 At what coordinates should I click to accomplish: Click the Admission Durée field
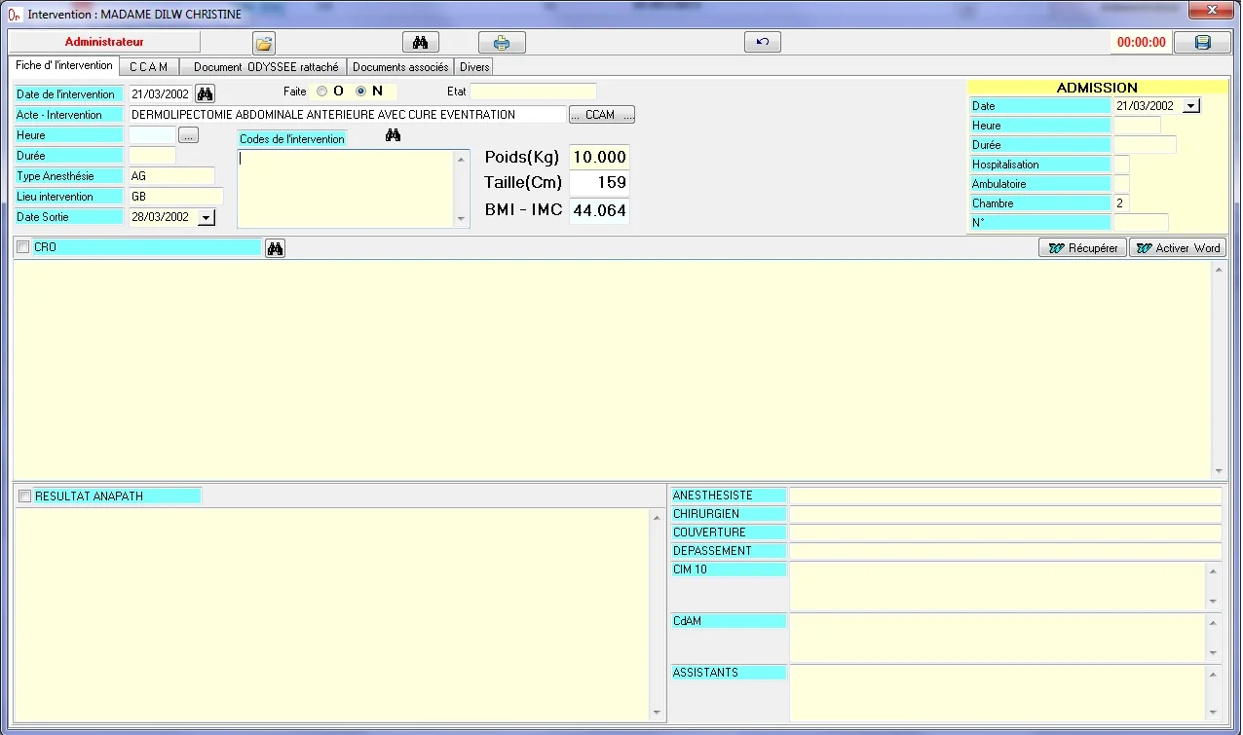coord(1145,145)
